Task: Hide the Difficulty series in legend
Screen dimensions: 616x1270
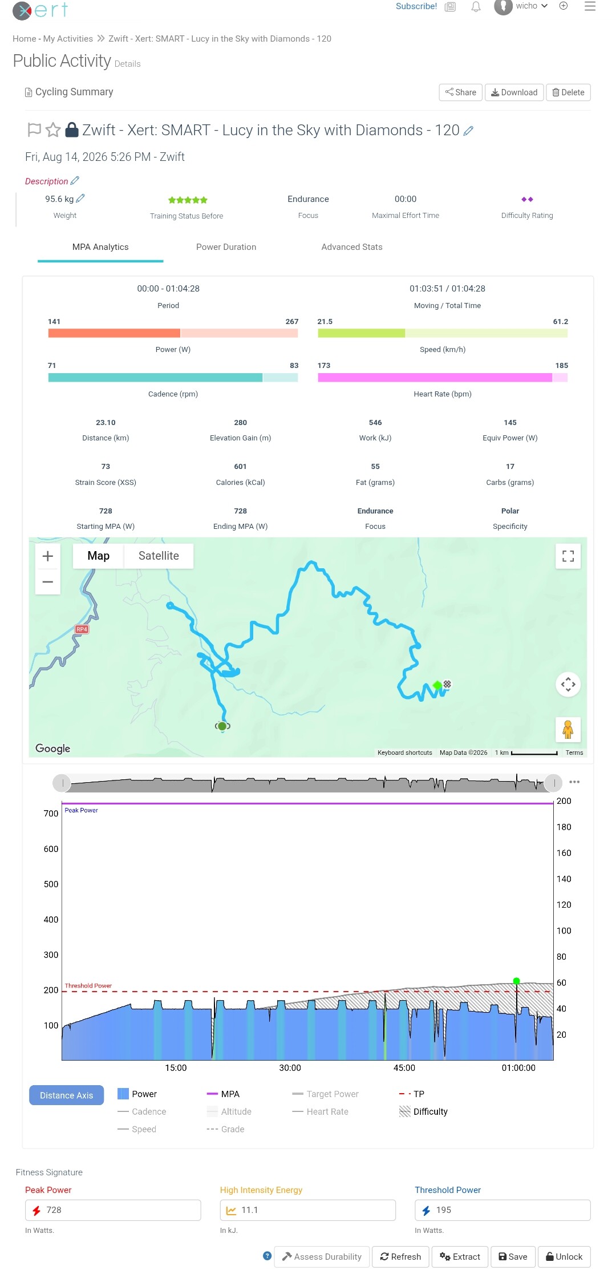Action: [x=424, y=1111]
